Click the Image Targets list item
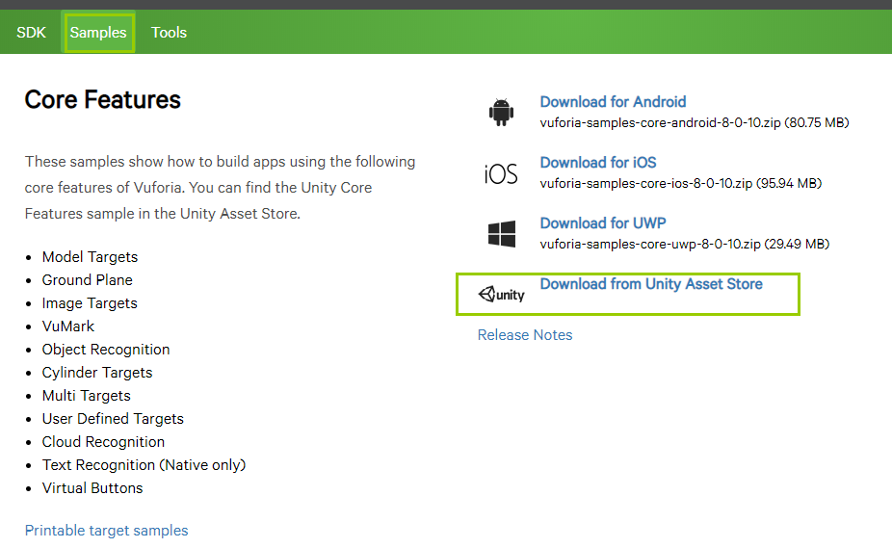Viewport: 892px width, 548px height. tap(90, 303)
